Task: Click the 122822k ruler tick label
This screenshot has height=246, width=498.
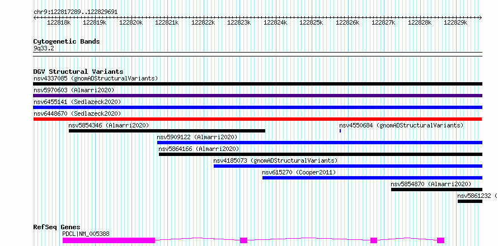Action: pyautogui.click(x=203, y=23)
